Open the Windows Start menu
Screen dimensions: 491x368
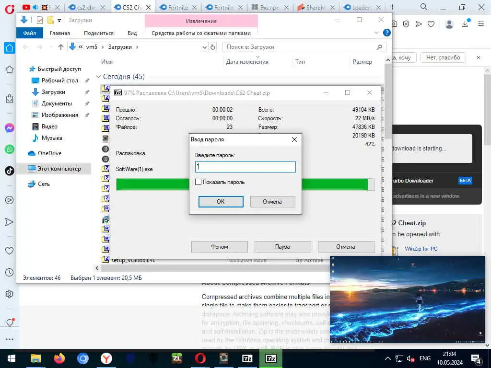[x=12, y=358]
